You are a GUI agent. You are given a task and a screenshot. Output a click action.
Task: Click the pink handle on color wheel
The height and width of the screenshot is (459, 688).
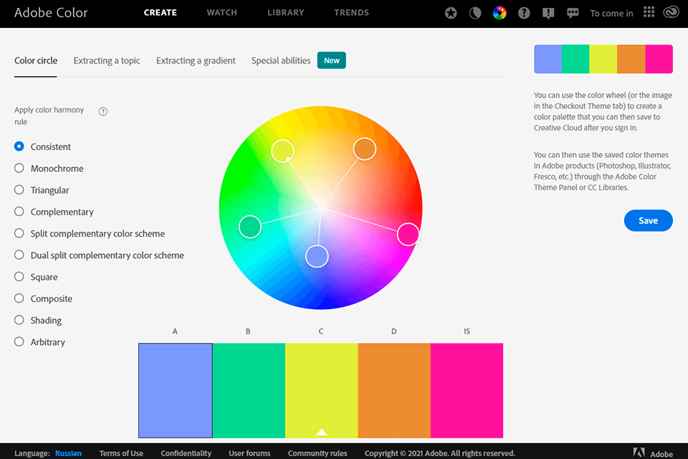(x=408, y=234)
